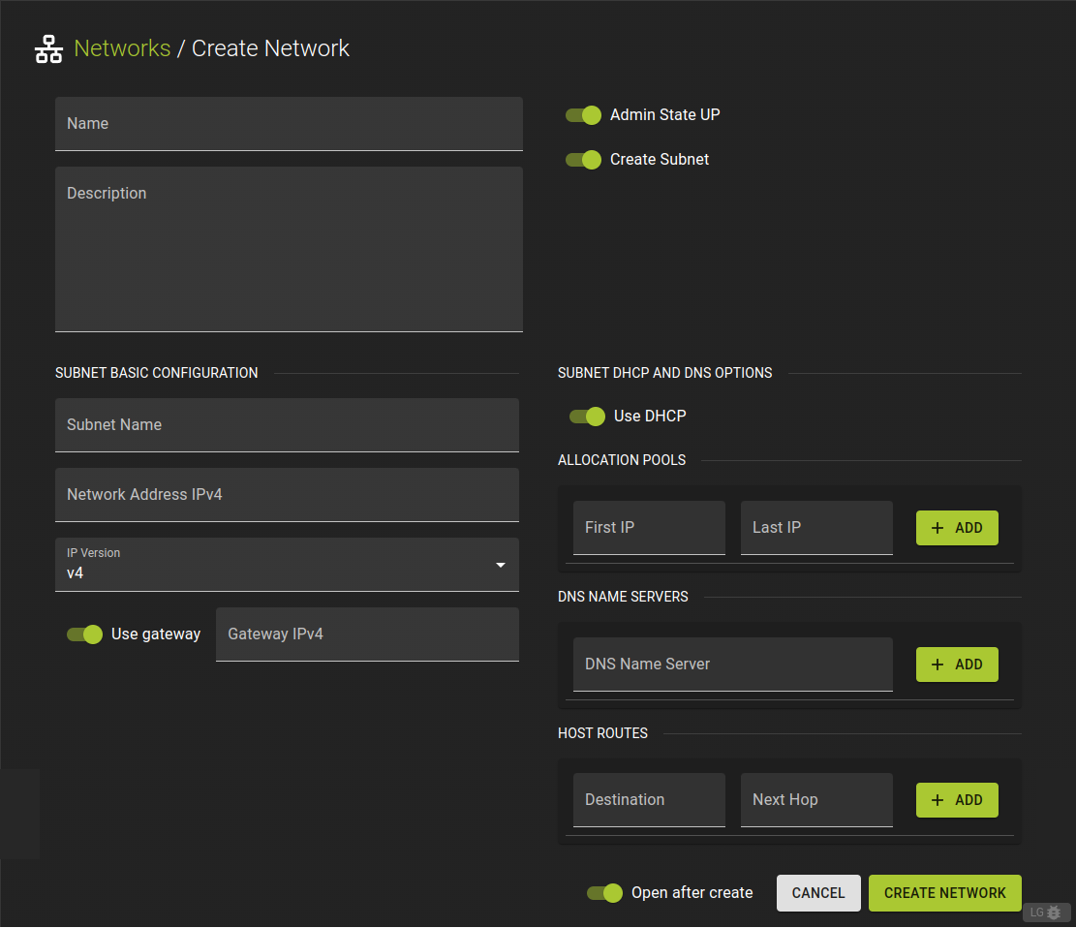The height and width of the screenshot is (928, 1076).
Task: Focus the Name input field
Action: tap(289, 124)
